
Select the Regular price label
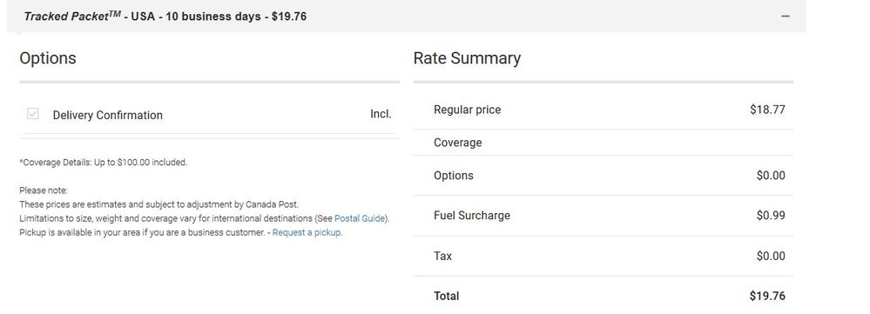(467, 110)
